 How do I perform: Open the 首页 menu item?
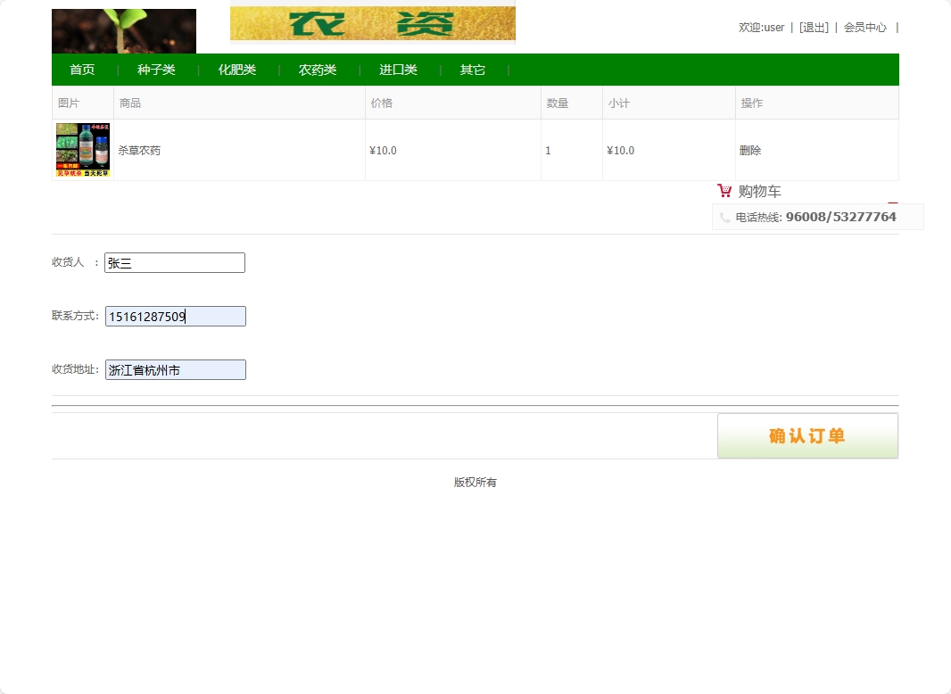[x=81, y=69]
